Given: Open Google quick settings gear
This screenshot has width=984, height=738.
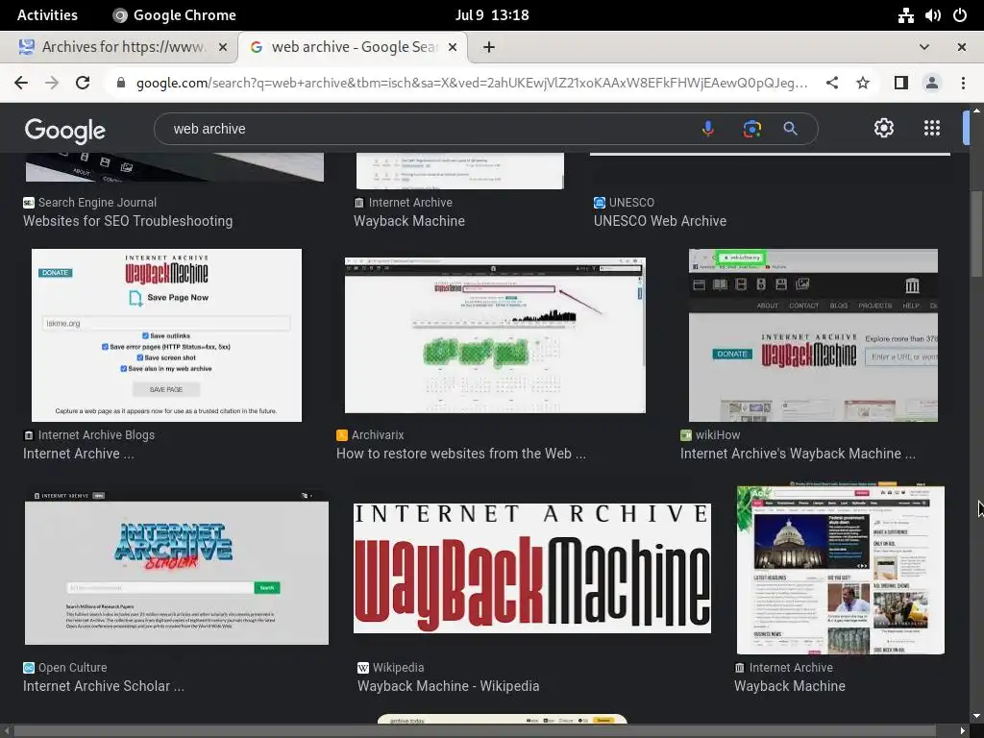Looking at the screenshot, I should pos(884,128).
